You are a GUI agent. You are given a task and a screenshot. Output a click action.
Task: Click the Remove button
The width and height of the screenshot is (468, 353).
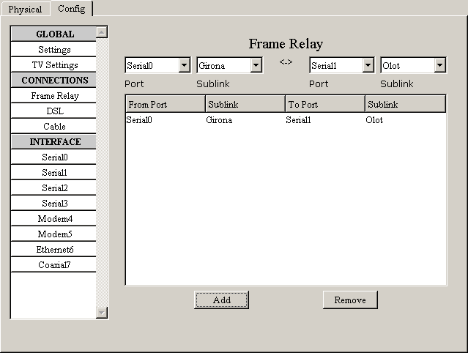349,300
